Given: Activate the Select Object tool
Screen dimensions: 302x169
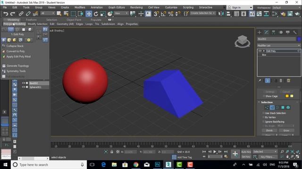Looking at the screenshot, I should click(59, 14).
